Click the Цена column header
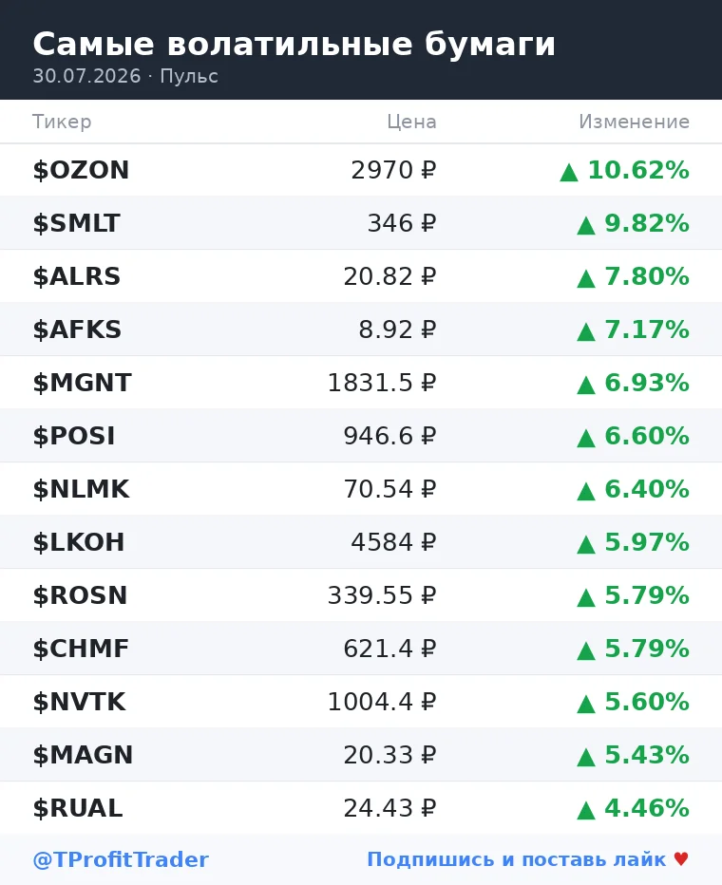The height and width of the screenshot is (885, 722). coord(411,122)
